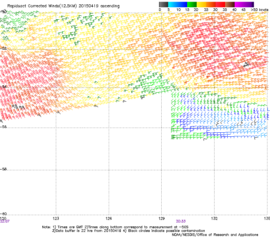Click the latitude label '-60'
Screen dimensions: 270x237
coord(3,214)
